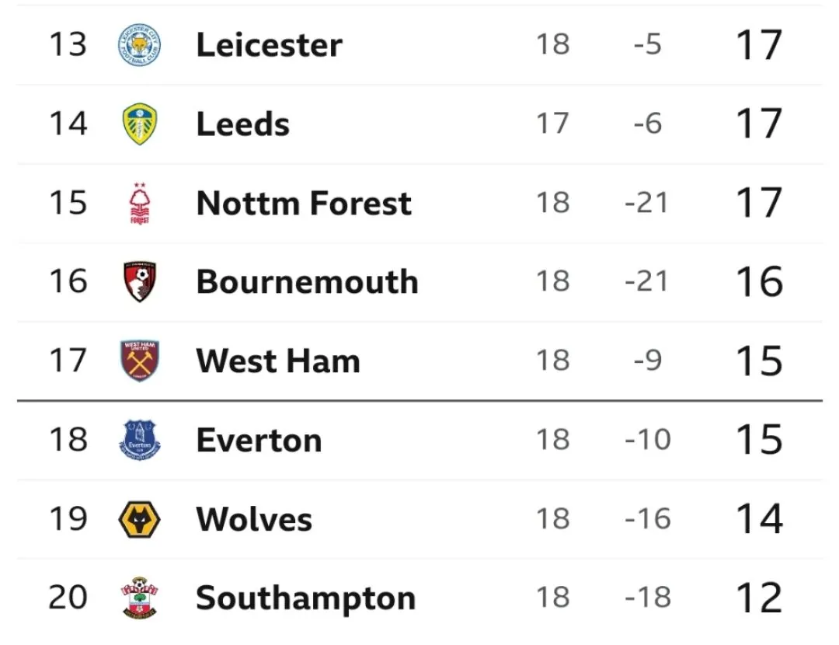
Task: Go to the Bournemouth team page
Action: [307, 282]
